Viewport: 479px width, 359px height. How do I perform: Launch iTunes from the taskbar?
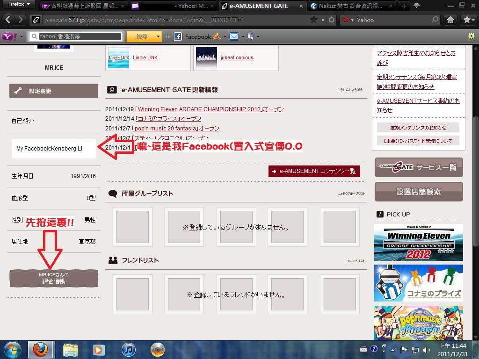click(128, 349)
